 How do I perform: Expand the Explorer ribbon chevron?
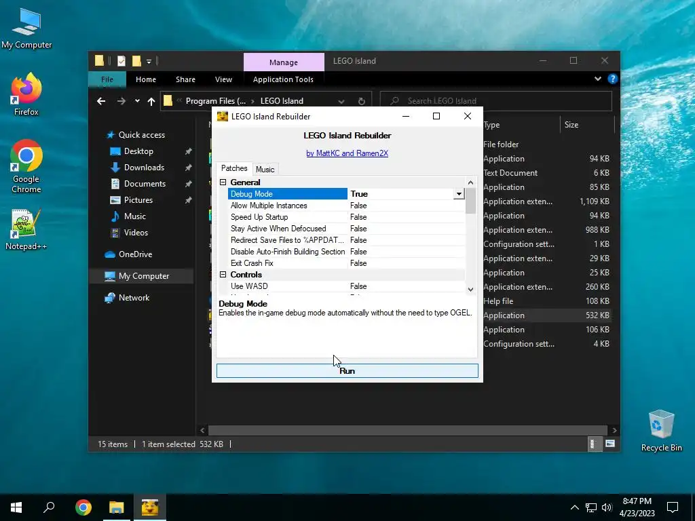pos(597,79)
